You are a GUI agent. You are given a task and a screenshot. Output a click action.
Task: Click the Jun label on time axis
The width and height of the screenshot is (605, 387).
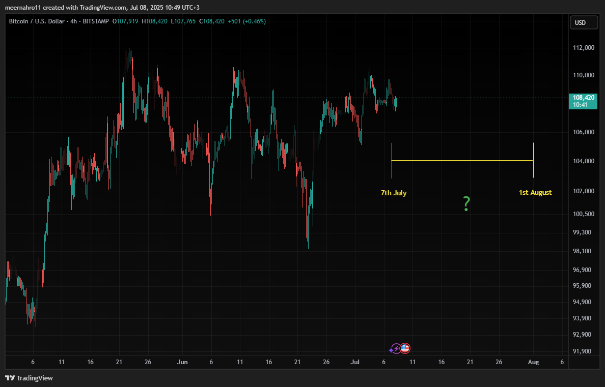tap(182, 362)
